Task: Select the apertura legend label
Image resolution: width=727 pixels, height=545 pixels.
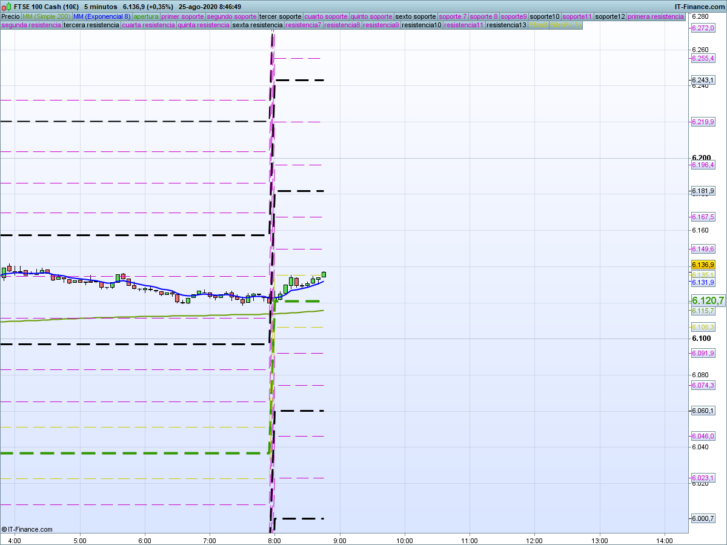Action: coord(146,16)
